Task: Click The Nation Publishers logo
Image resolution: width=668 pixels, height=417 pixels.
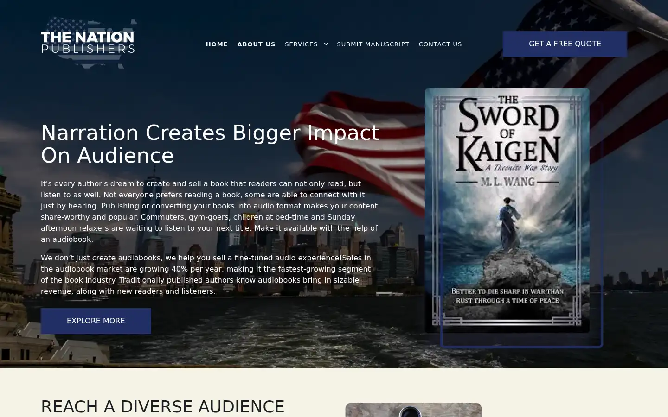Action: click(x=89, y=43)
